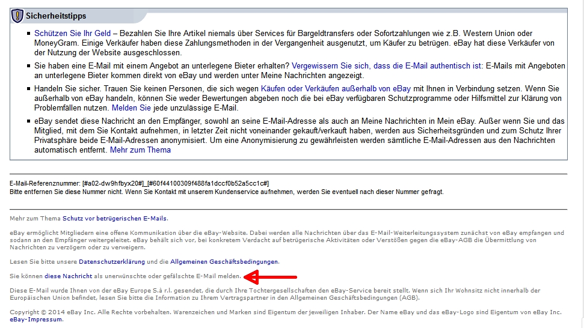The height and width of the screenshot is (328, 584).
Task: Open the 'Schützen Sie Ihr Geld' link
Action: pyautogui.click(x=73, y=34)
